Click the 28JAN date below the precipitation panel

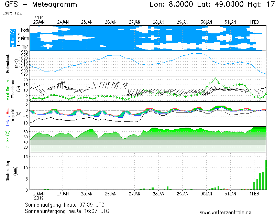coord(158,194)
